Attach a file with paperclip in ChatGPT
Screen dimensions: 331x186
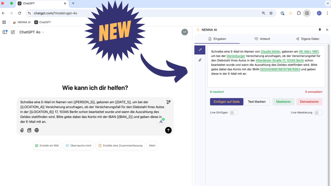point(22,130)
